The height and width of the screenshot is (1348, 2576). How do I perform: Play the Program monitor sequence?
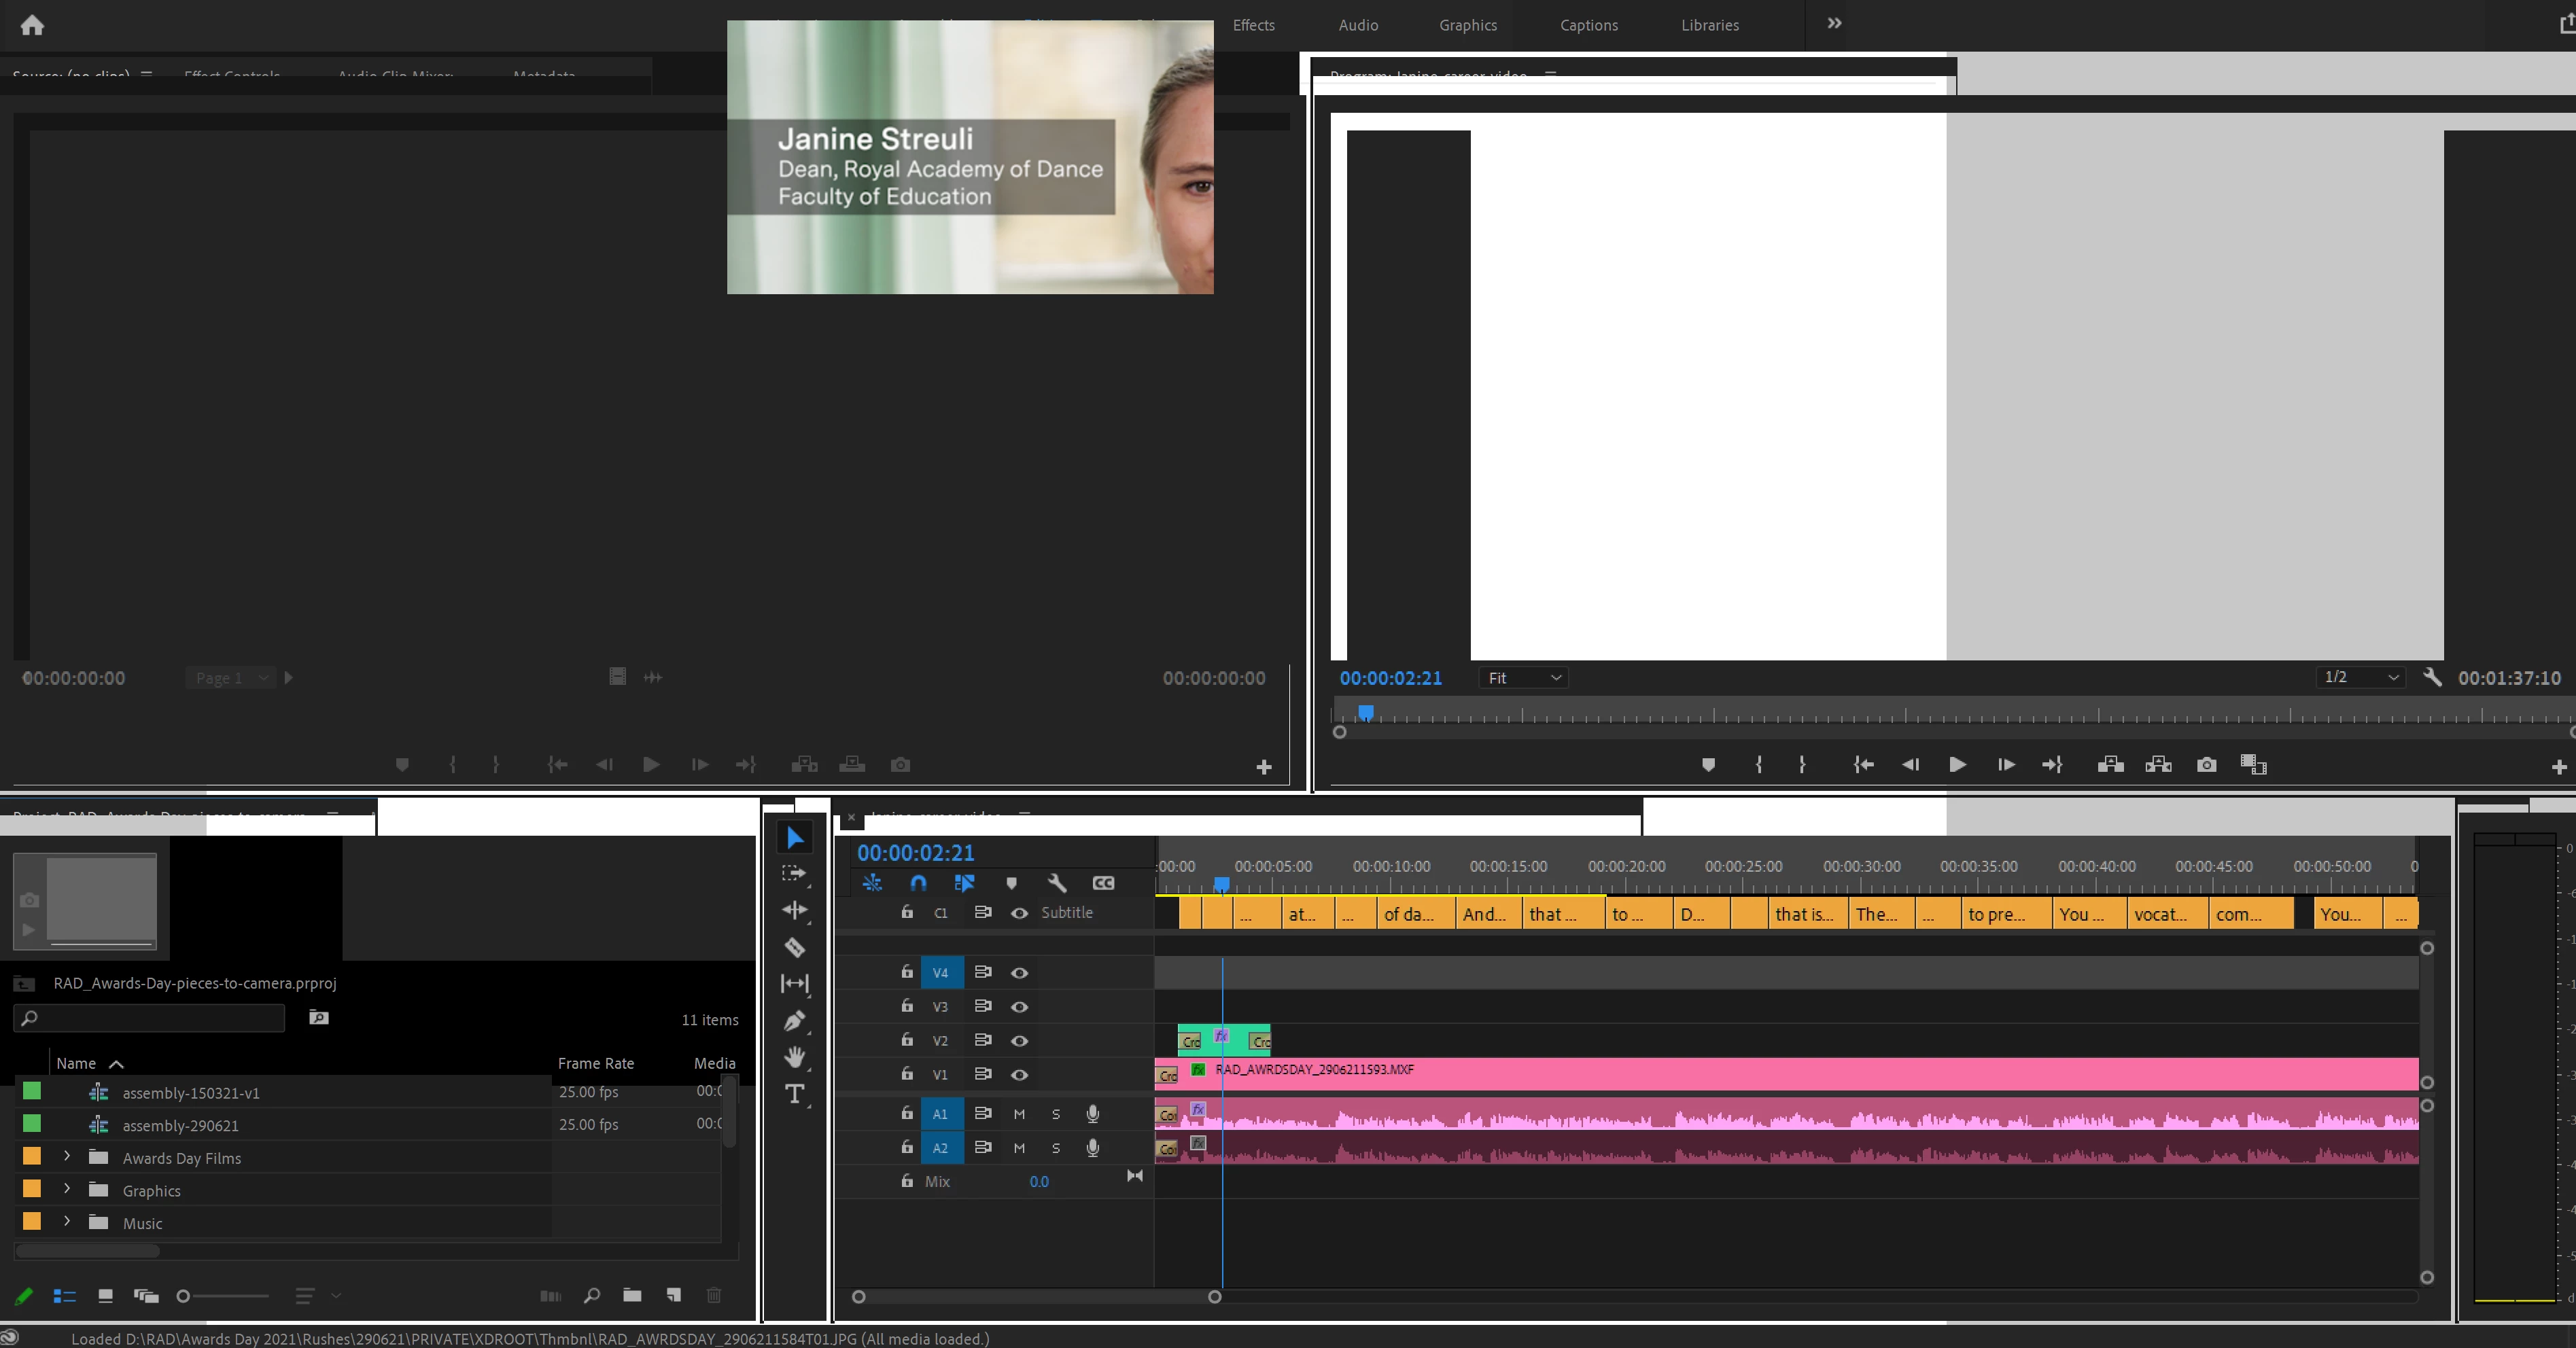[1957, 765]
